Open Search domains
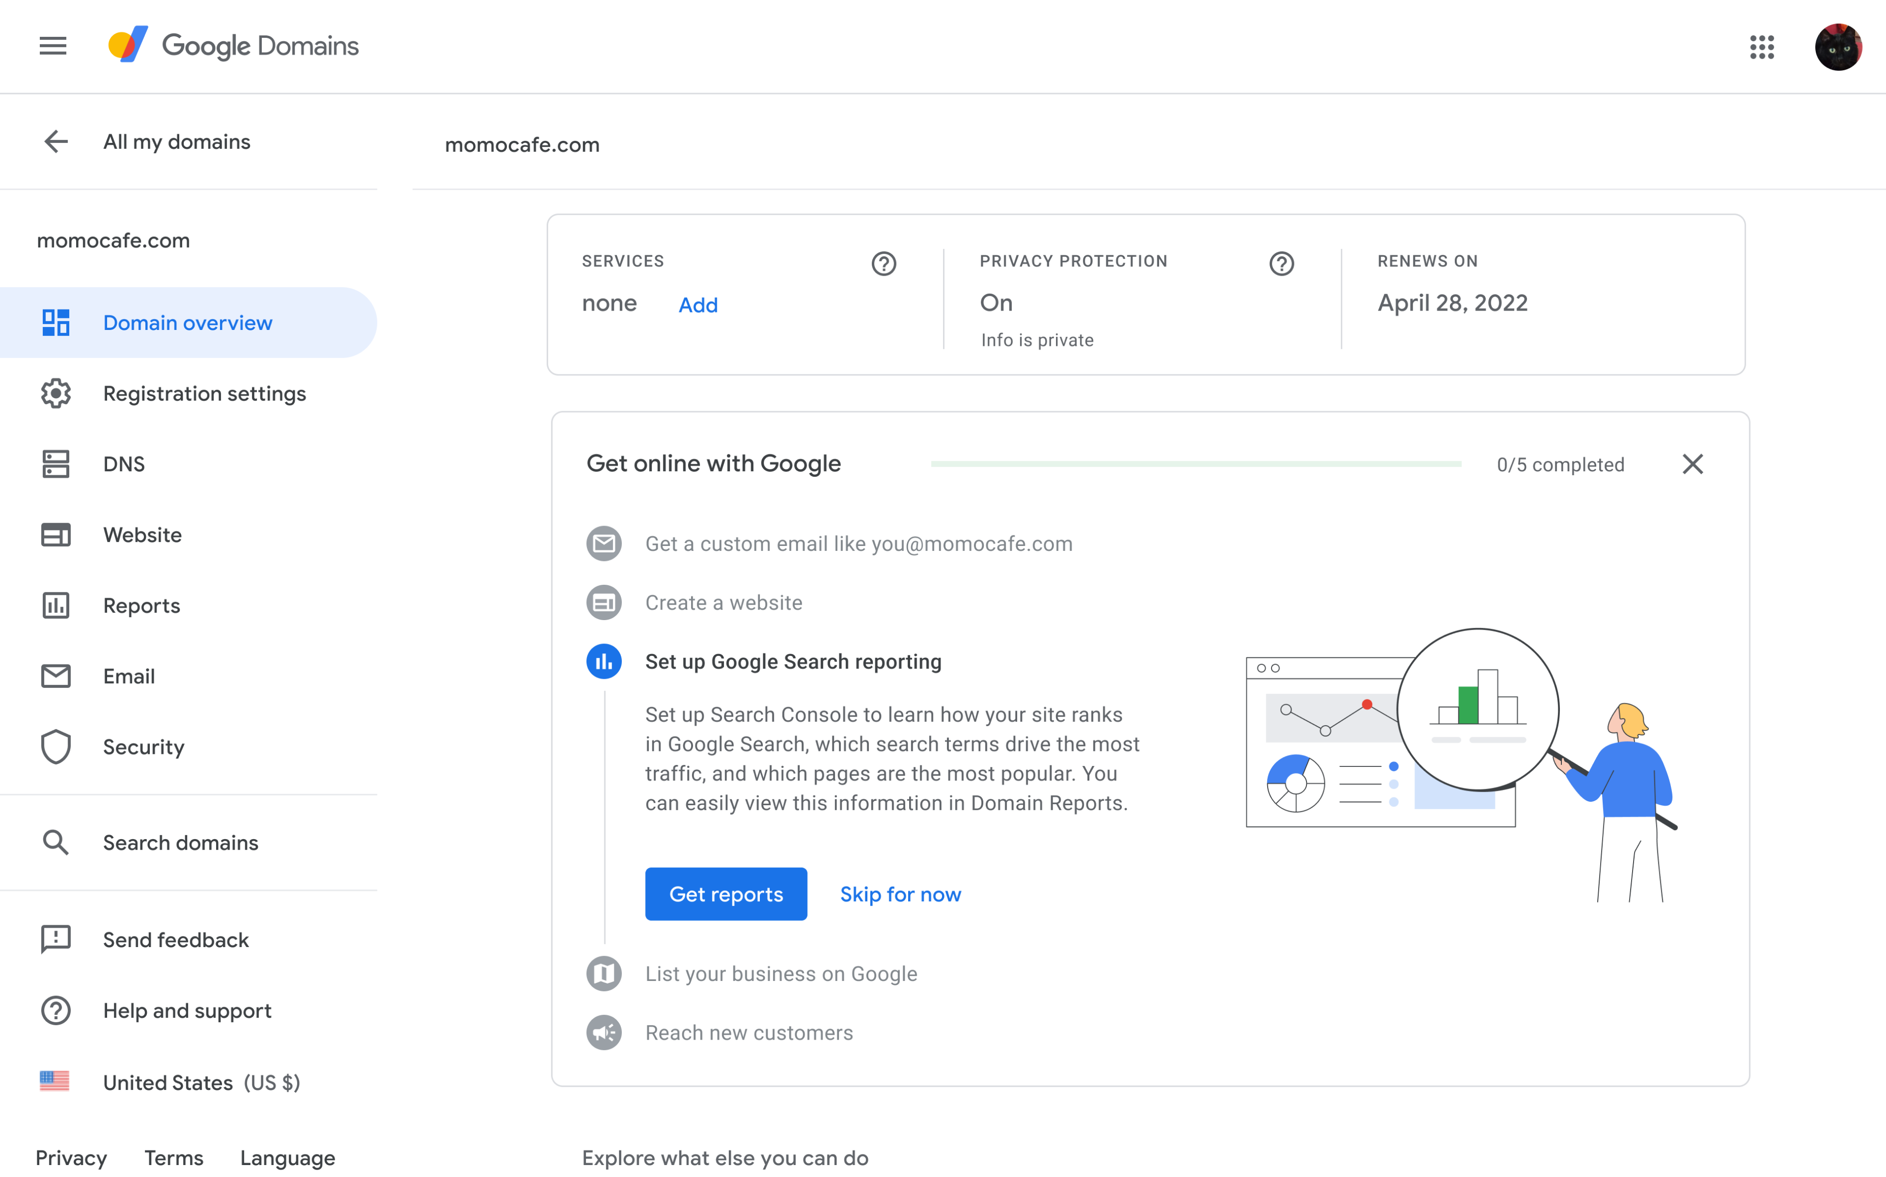The image size is (1886, 1177). 188,842
